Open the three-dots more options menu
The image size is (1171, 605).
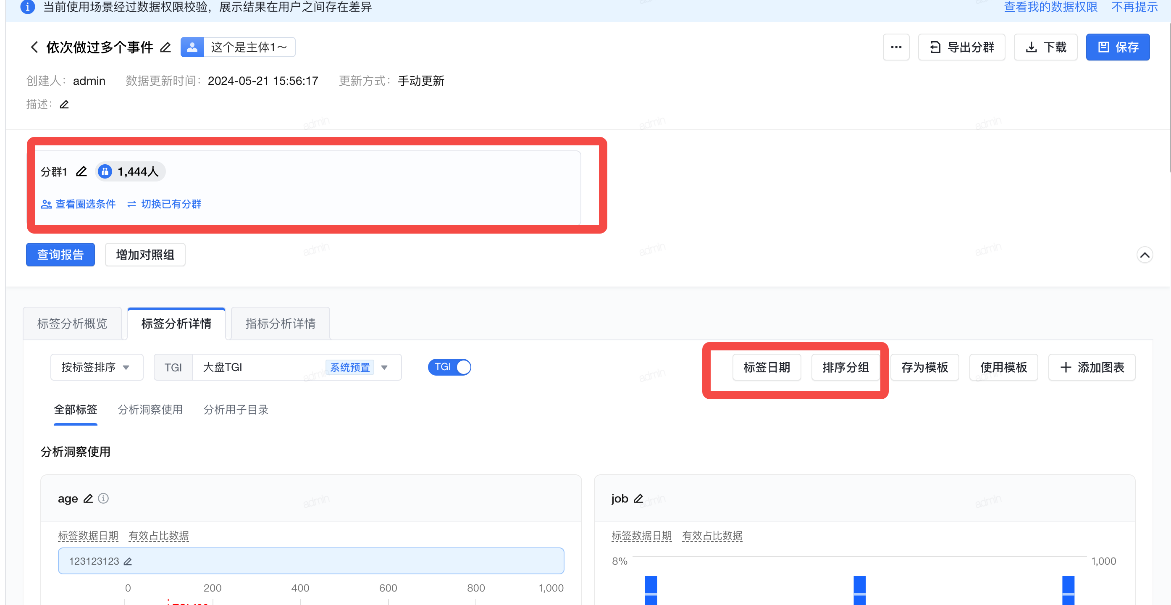896,47
